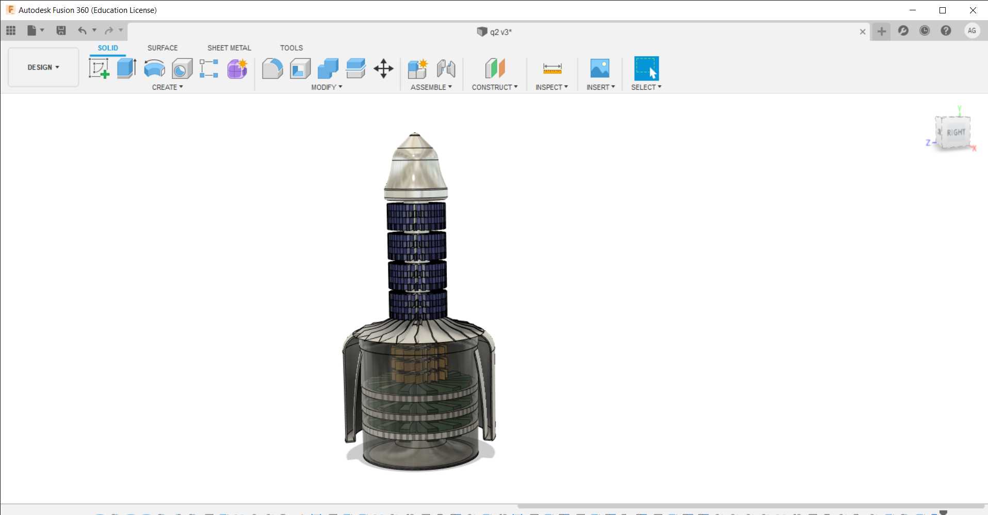The image size is (988, 515).
Task: Select the Revolve tool
Action: [x=154, y=68]
